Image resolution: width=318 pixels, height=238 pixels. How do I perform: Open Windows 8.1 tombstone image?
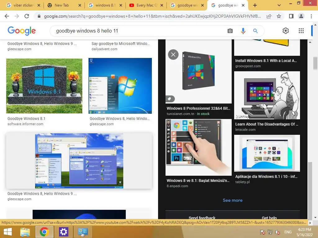coord(44,86)
